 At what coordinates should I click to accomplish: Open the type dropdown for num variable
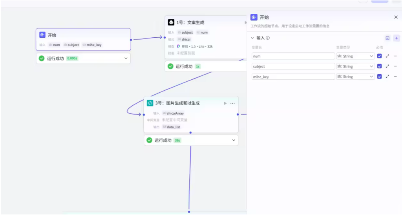pos(355,56)
